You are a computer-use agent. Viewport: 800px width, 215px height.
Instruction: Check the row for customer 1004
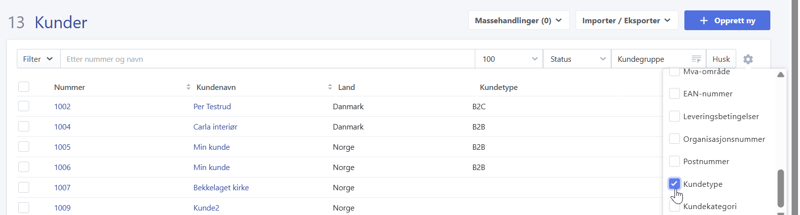click(x=24, y=127)
